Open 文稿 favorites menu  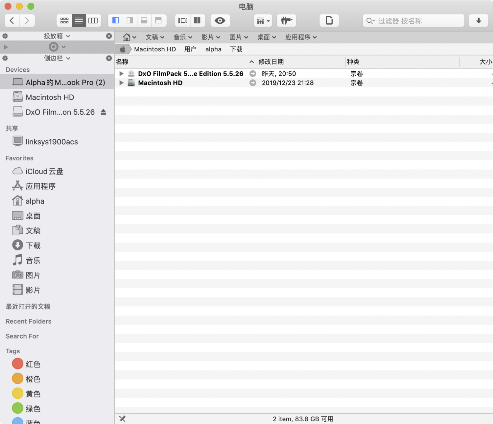click(155, 37)
